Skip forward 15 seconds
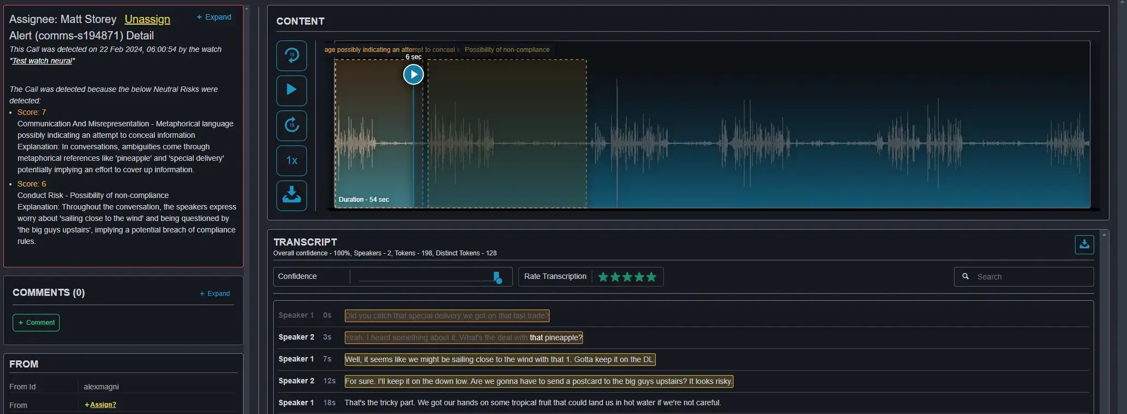1127x414 pixels. click(291, 125)
